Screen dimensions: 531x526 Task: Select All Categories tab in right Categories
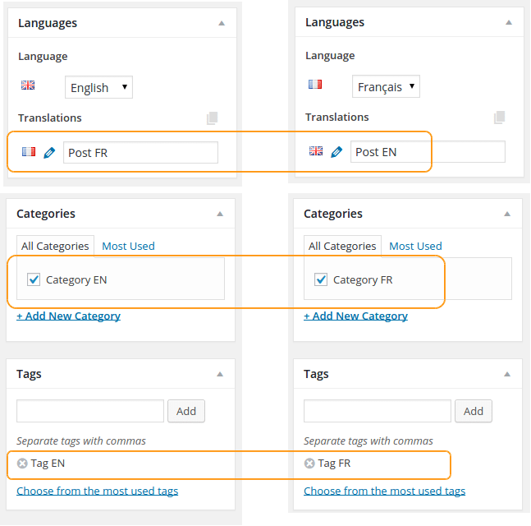coord(342,247)
